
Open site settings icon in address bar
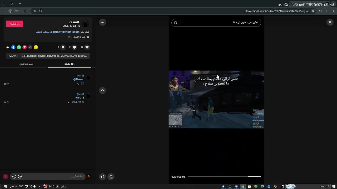click(x=313, y=11)
